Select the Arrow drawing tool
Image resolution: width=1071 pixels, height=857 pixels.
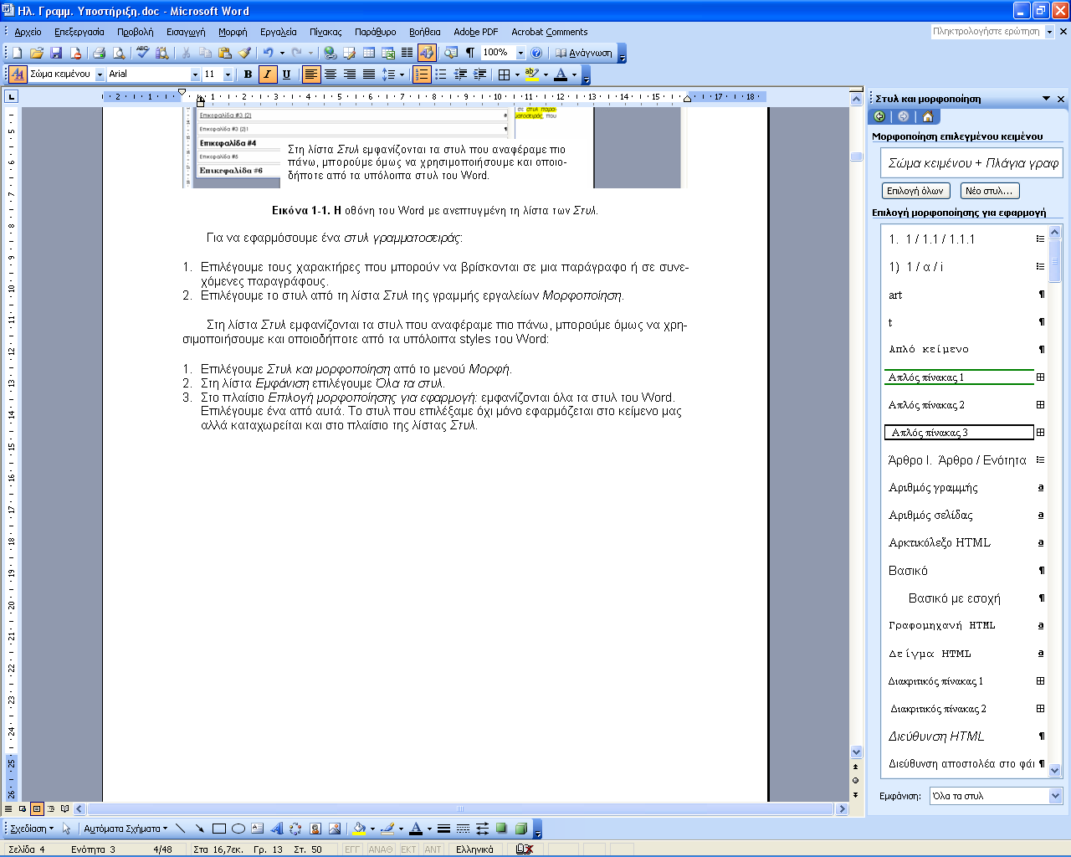199,829
